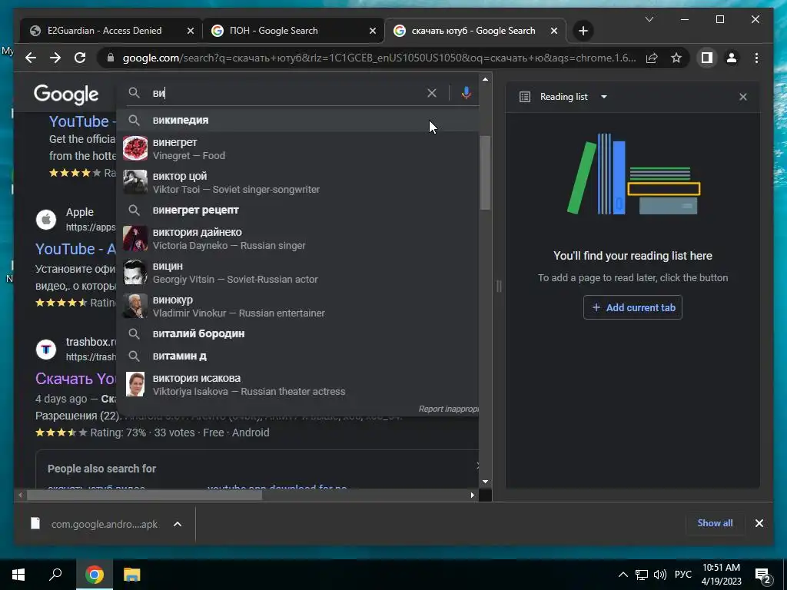Show hidden system tray icons
The image size is (787, 590).
[623, 575]
